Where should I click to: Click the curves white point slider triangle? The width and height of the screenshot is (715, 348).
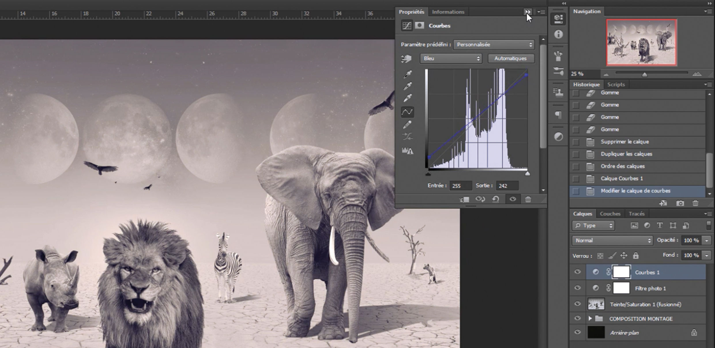tap(527, 173)
